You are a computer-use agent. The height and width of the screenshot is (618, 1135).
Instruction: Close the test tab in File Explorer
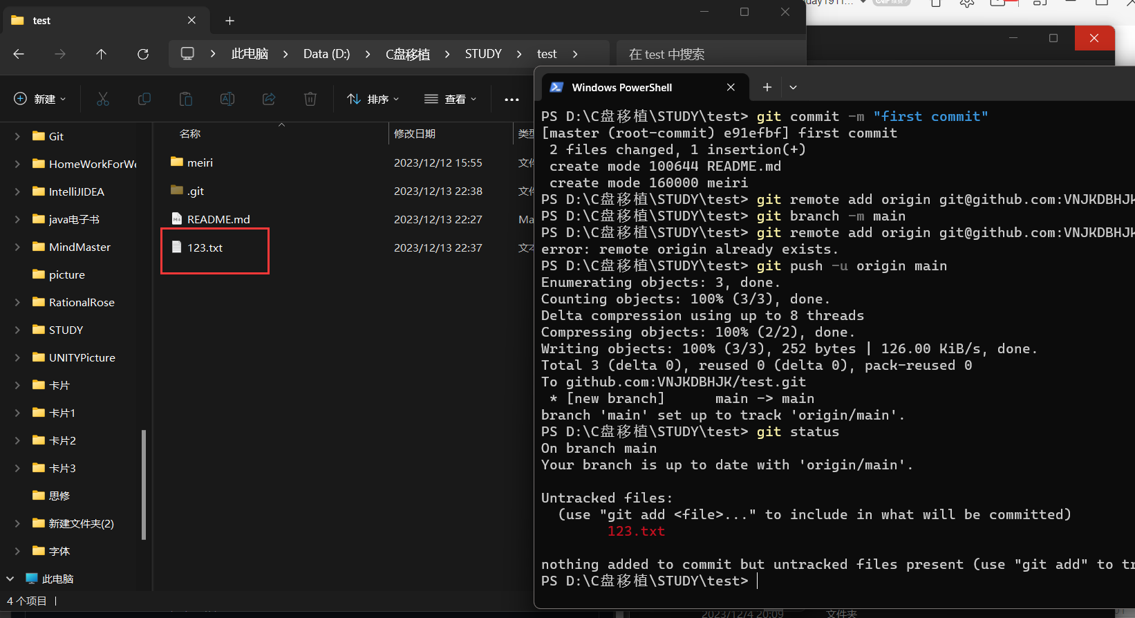[x=191, y=21]
